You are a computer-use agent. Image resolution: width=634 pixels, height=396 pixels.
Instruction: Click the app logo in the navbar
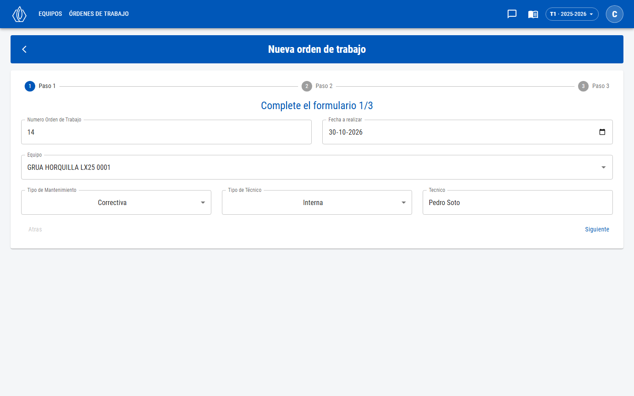pos(19,14)
